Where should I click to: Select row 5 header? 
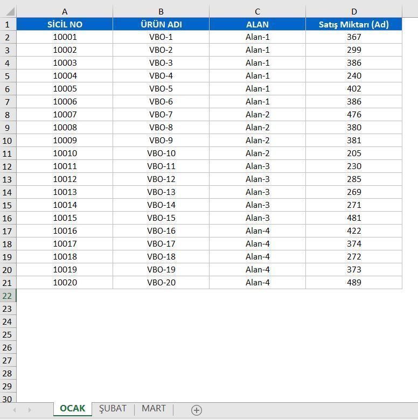8,76
